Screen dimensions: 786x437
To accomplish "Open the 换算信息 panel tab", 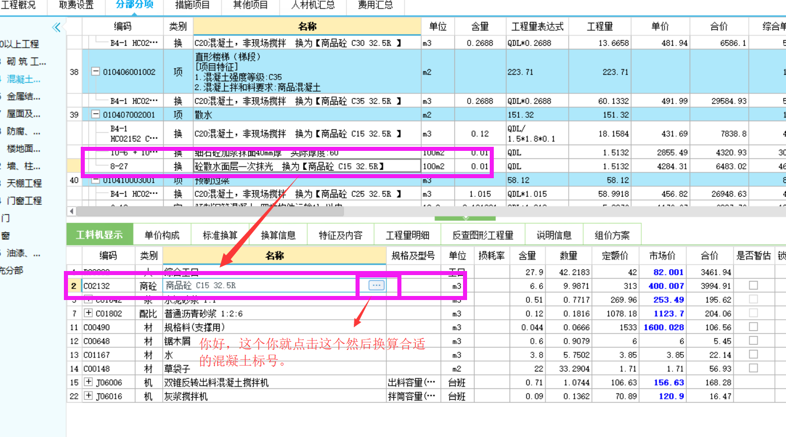I will pyautogui.click(x=278, y=235).
